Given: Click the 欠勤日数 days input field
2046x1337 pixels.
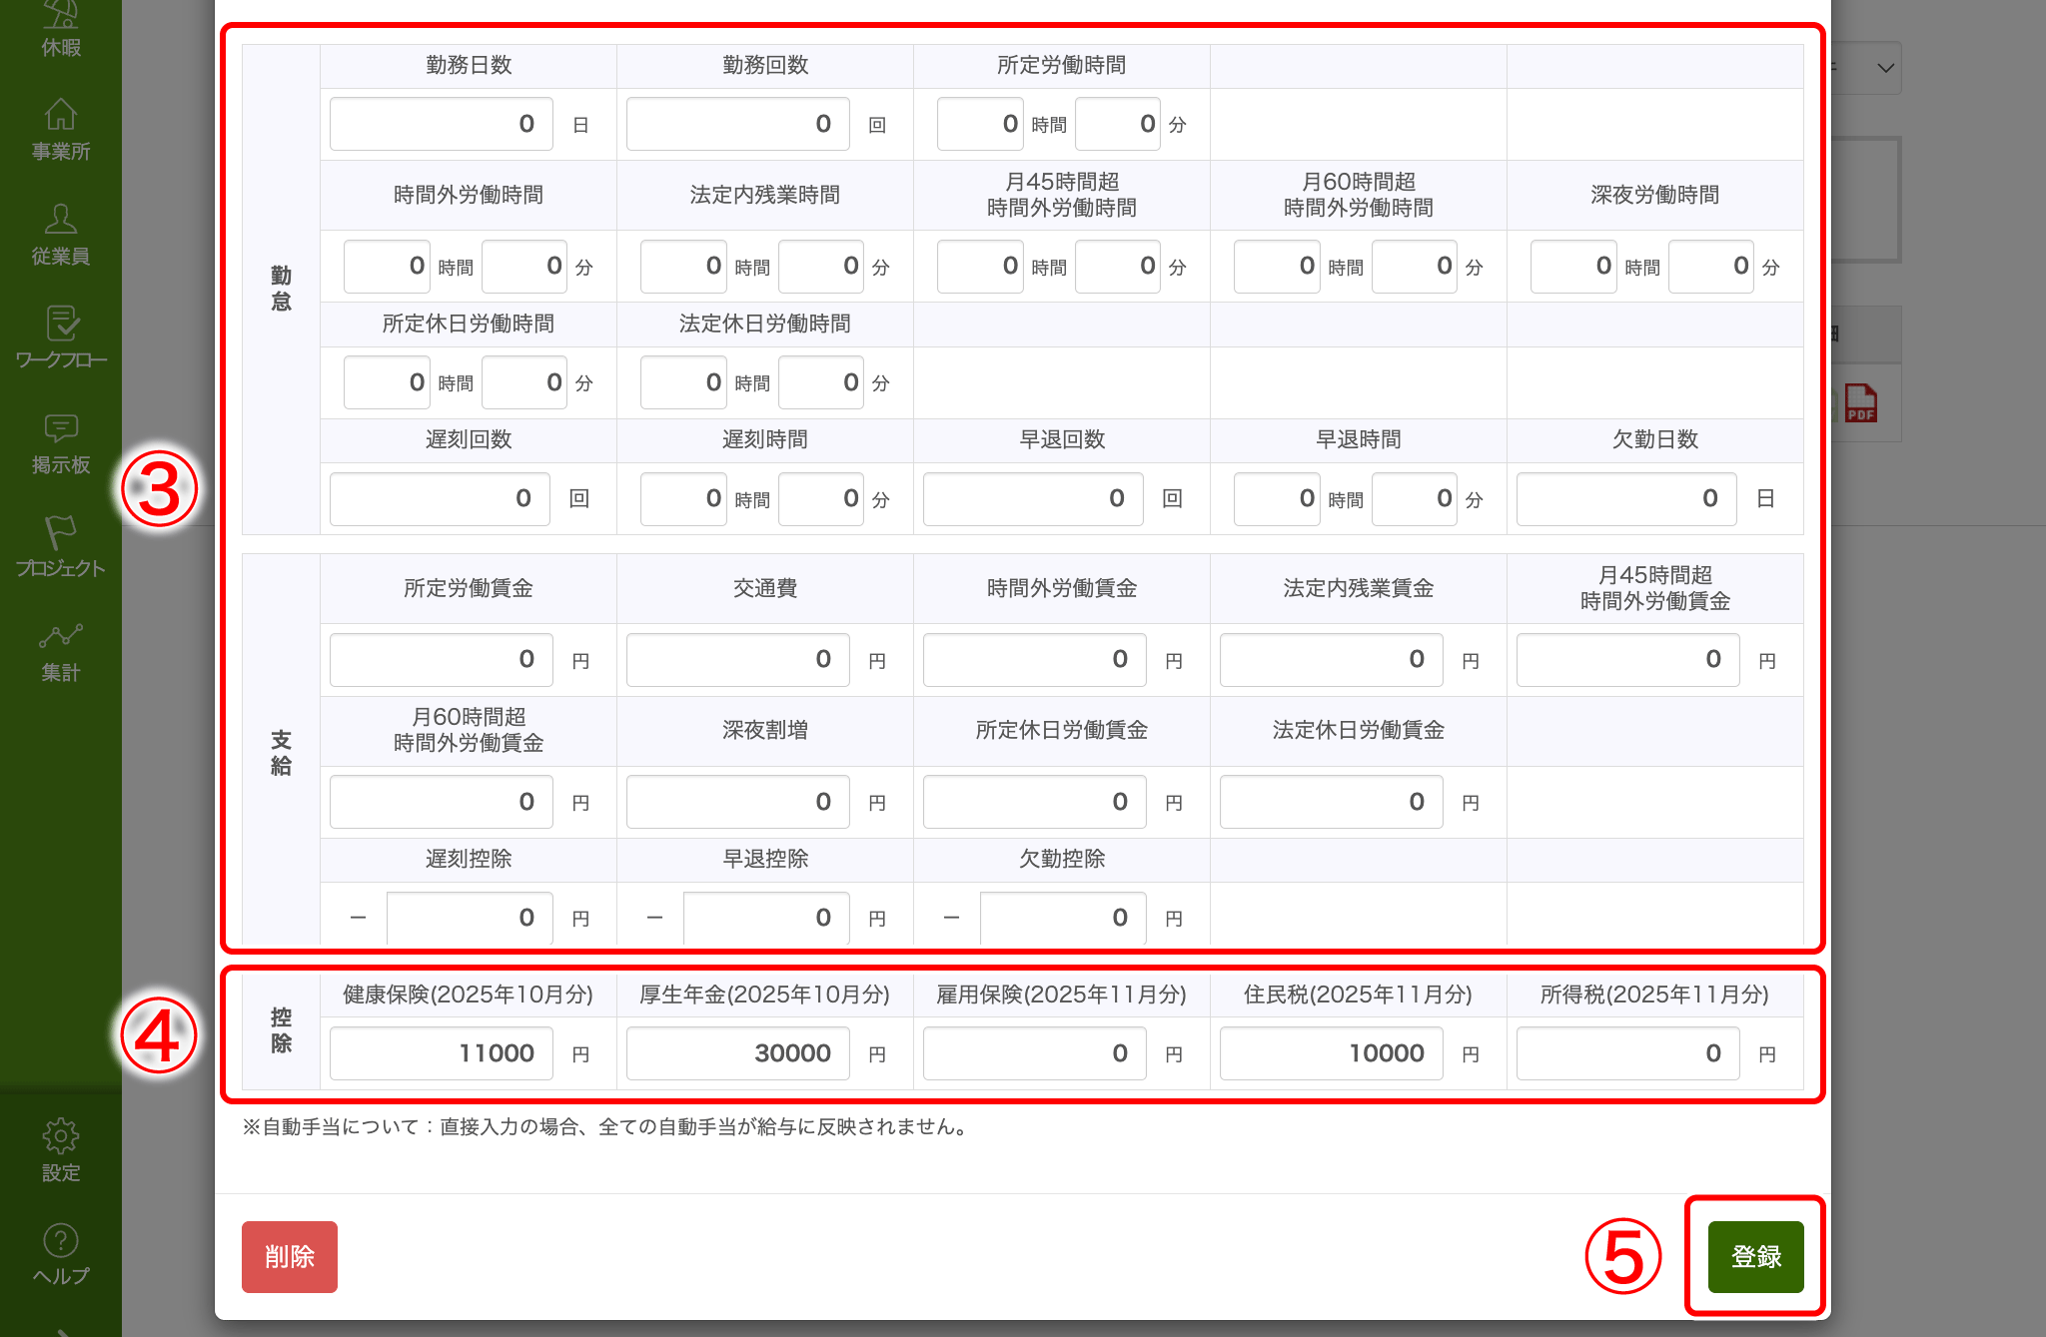Looking at the screenshot, I should 1625,498.
